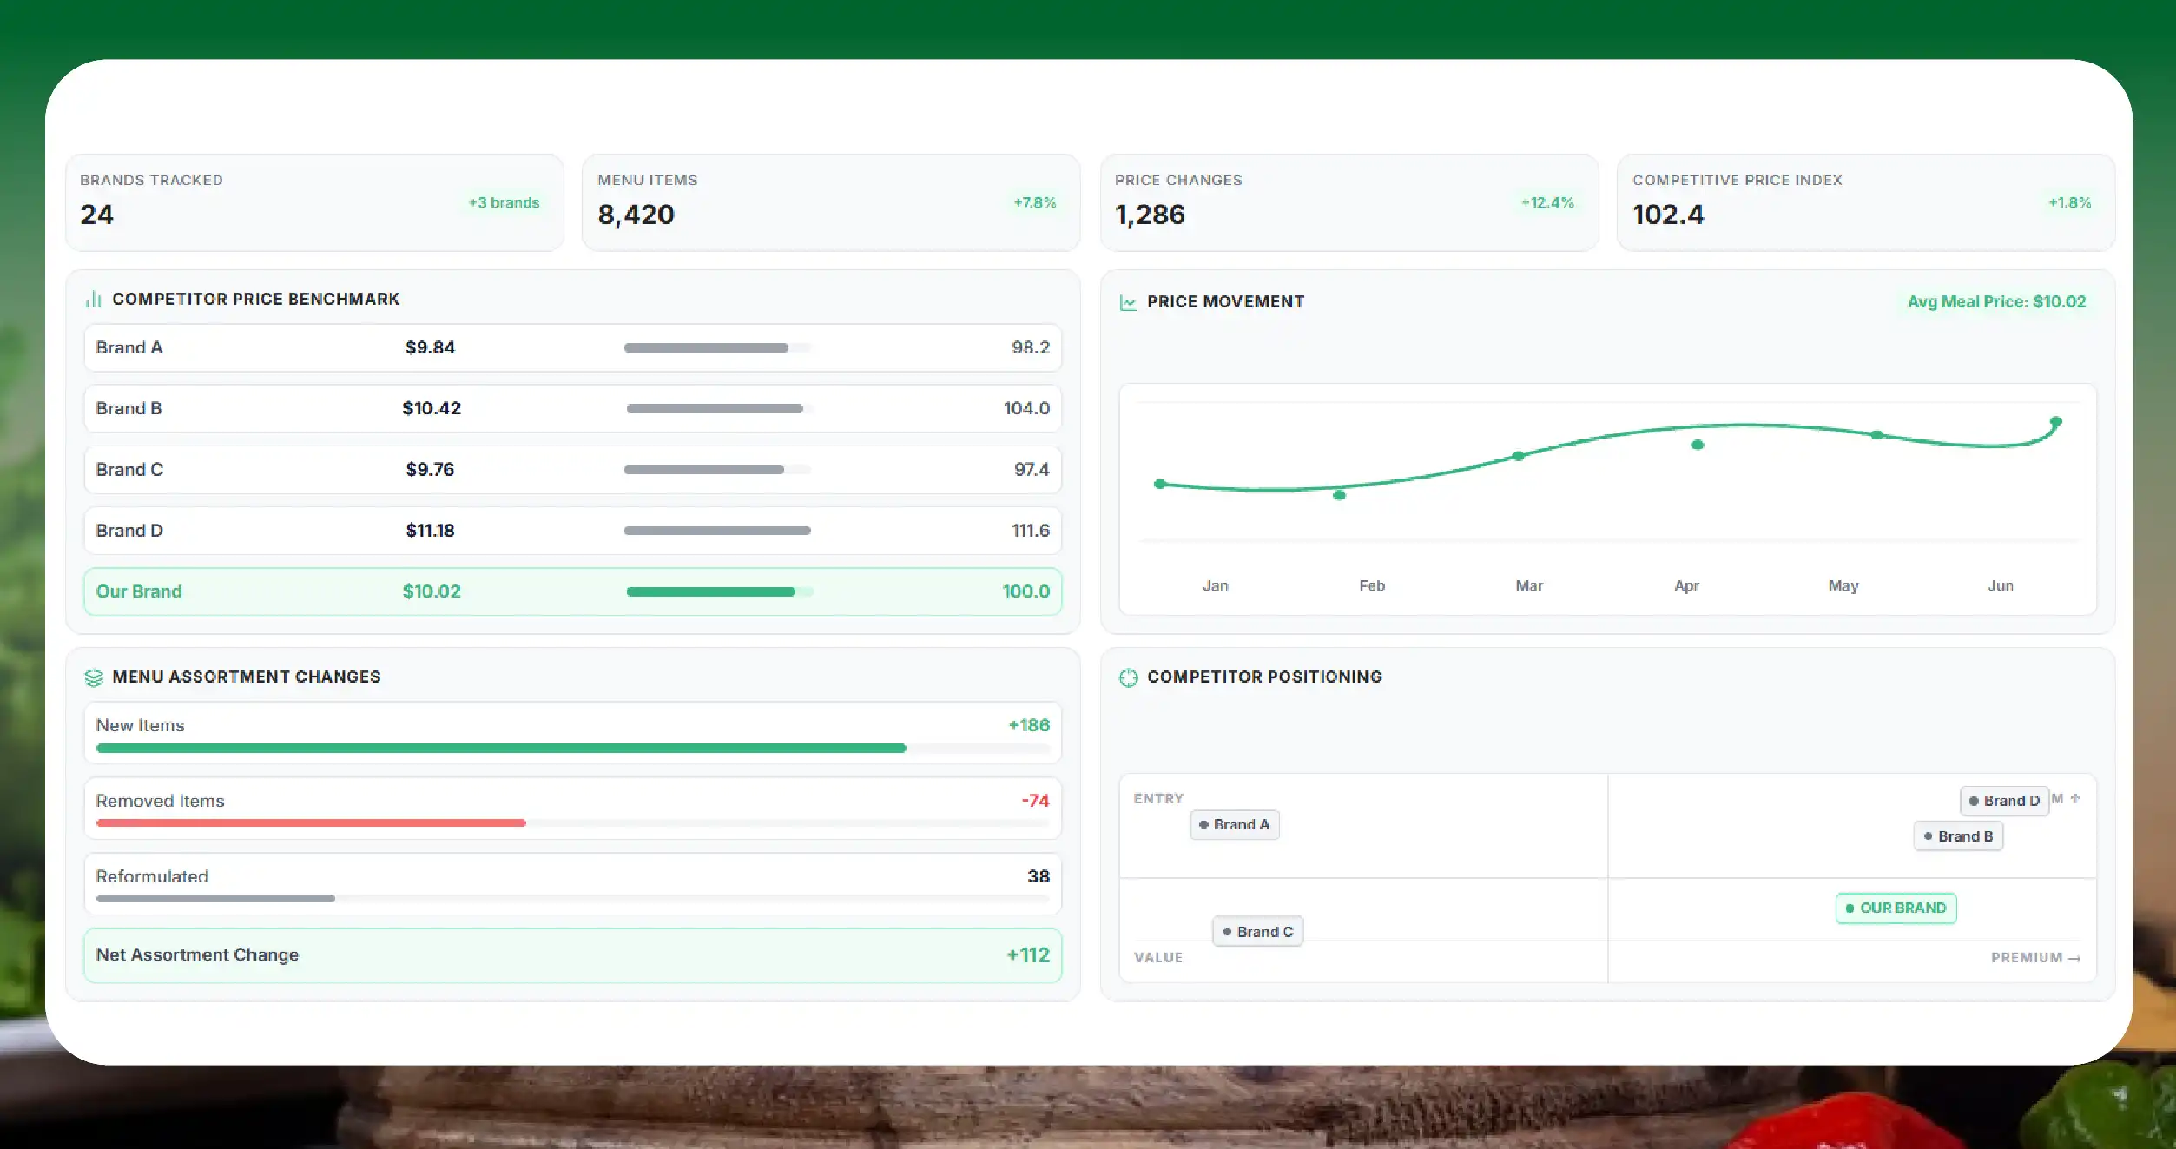Open the Brands Tracked card
This screenshot has width=2176, height=1149.
point(314,202)
